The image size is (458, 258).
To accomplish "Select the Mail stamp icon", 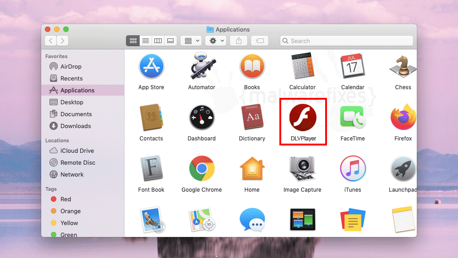I will point(152,220).
